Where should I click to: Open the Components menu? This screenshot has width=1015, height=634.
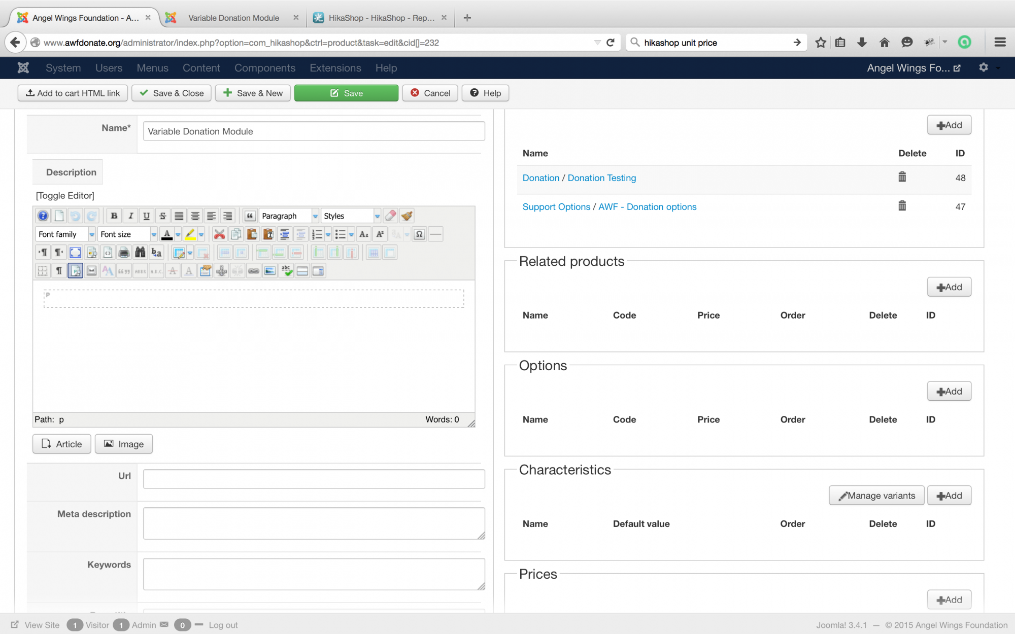[264, 68]
